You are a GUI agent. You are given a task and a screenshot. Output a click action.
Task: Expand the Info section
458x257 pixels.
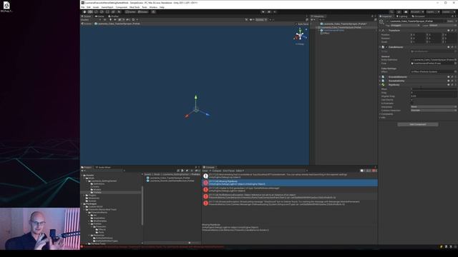pyautogui.click(x=380, y=117)
